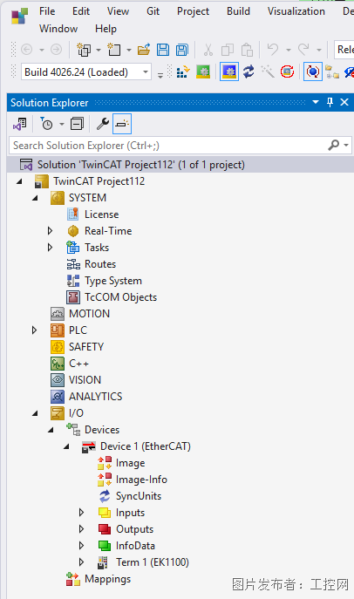Restart TwinCAT in Config Mode (blue gear icon)

pos(229,71)
